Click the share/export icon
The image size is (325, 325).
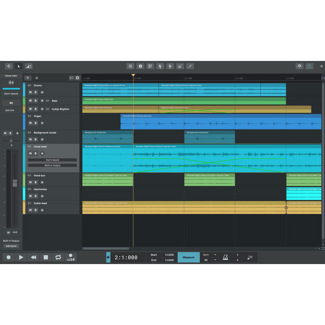(309, 66)
